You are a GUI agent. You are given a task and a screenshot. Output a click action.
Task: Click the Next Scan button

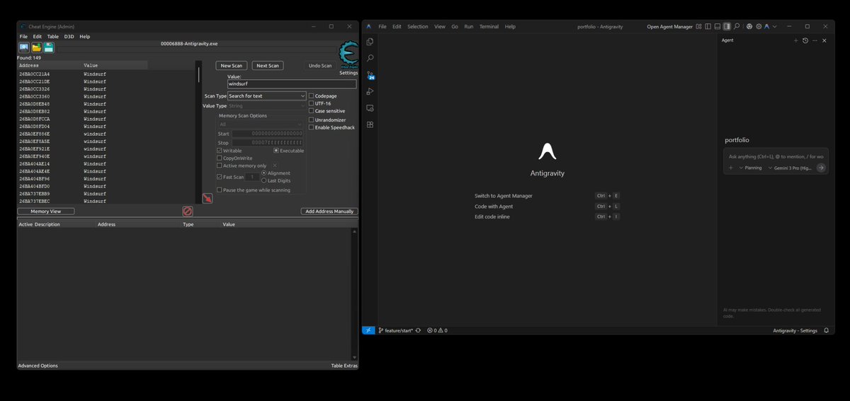pos(268,66)
